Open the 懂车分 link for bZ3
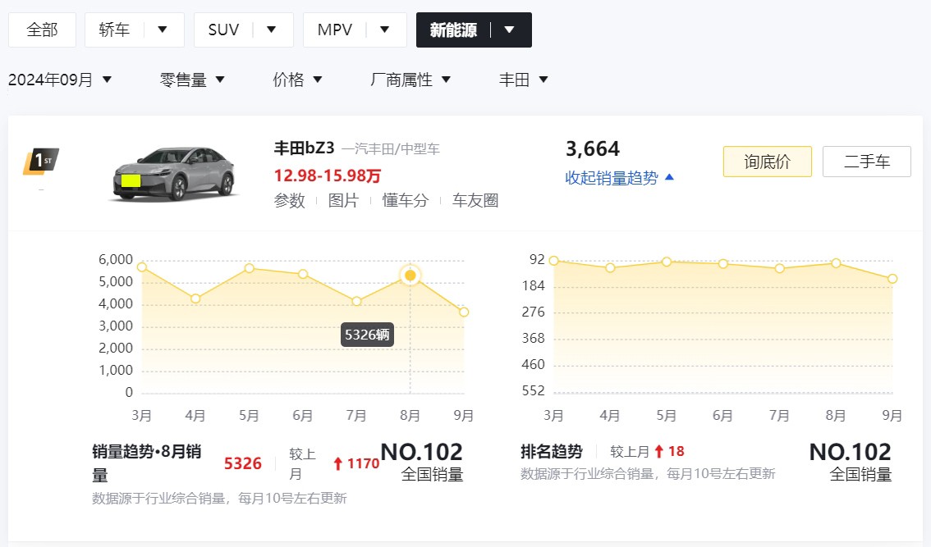 click(x=406, y=201)
